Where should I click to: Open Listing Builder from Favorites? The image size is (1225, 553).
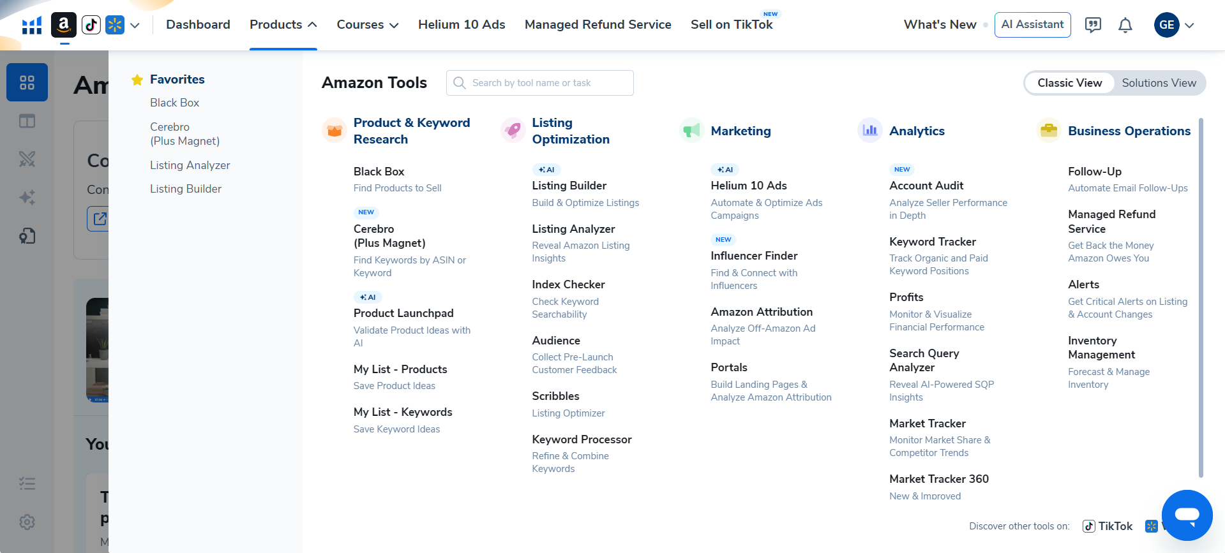point(186,189)
